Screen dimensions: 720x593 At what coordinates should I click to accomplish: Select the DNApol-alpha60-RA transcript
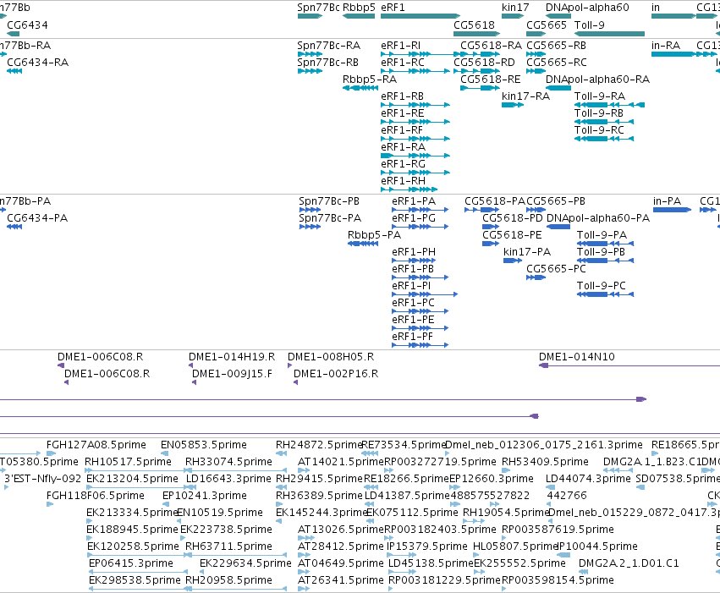pos(558,88)
